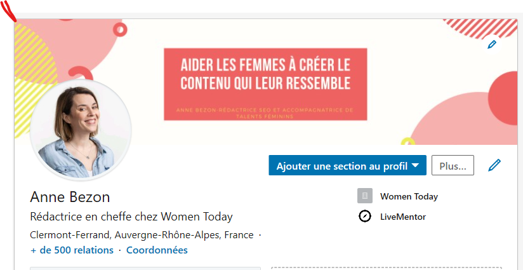The image size is (523, 270).
Task: Select the Anne Bezon name heading
Action: [x=70, y=196]
